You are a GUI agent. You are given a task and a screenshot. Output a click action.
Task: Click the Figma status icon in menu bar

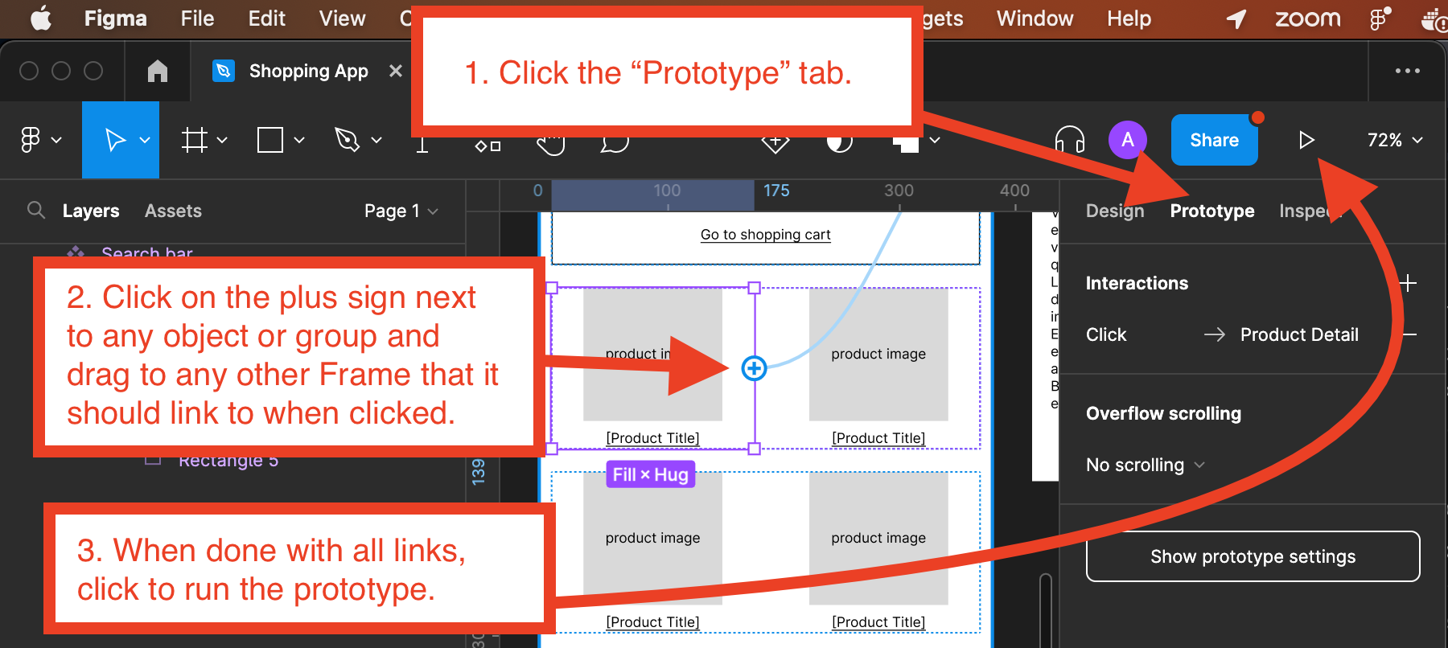click(x=1380, y=18)
